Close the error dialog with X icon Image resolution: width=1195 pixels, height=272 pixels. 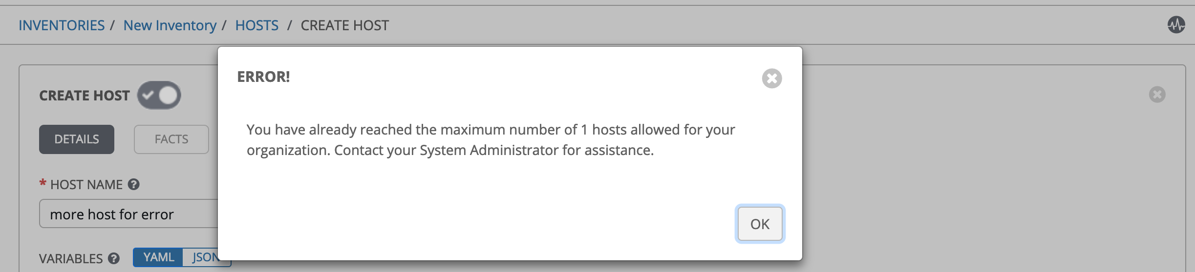point(771,78)
